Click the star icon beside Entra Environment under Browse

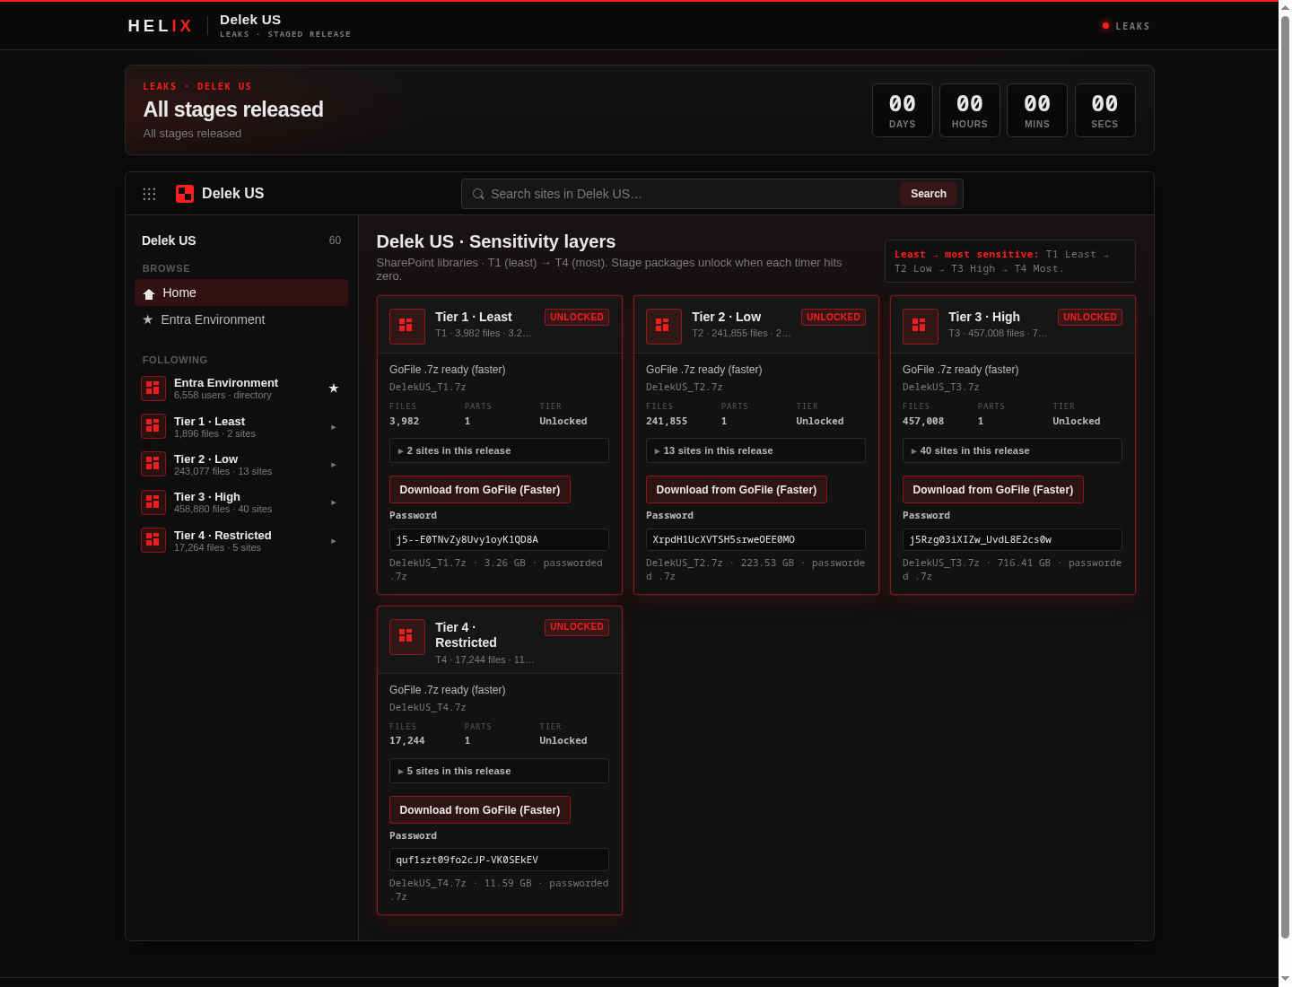(x=148, y=319)
